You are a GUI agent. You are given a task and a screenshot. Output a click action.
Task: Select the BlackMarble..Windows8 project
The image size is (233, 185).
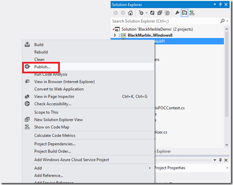point(150,35)
